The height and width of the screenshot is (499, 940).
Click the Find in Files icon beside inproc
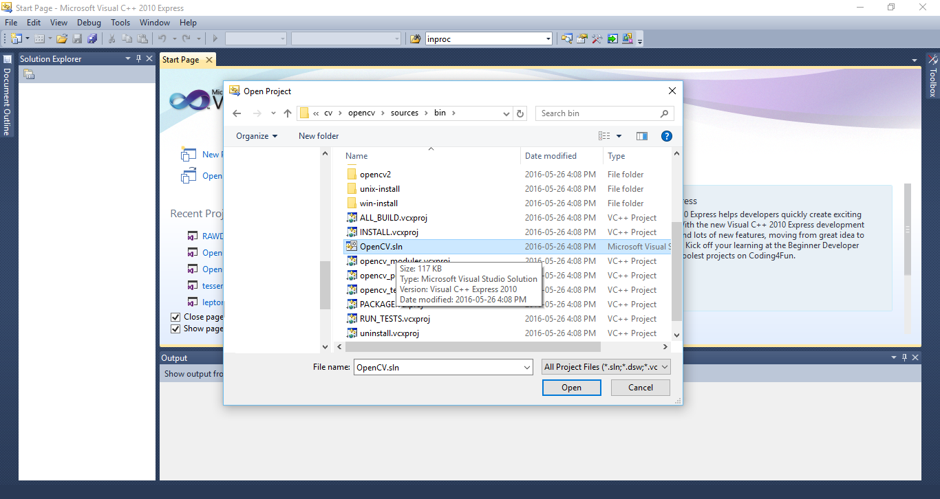(x=415, y=39)
